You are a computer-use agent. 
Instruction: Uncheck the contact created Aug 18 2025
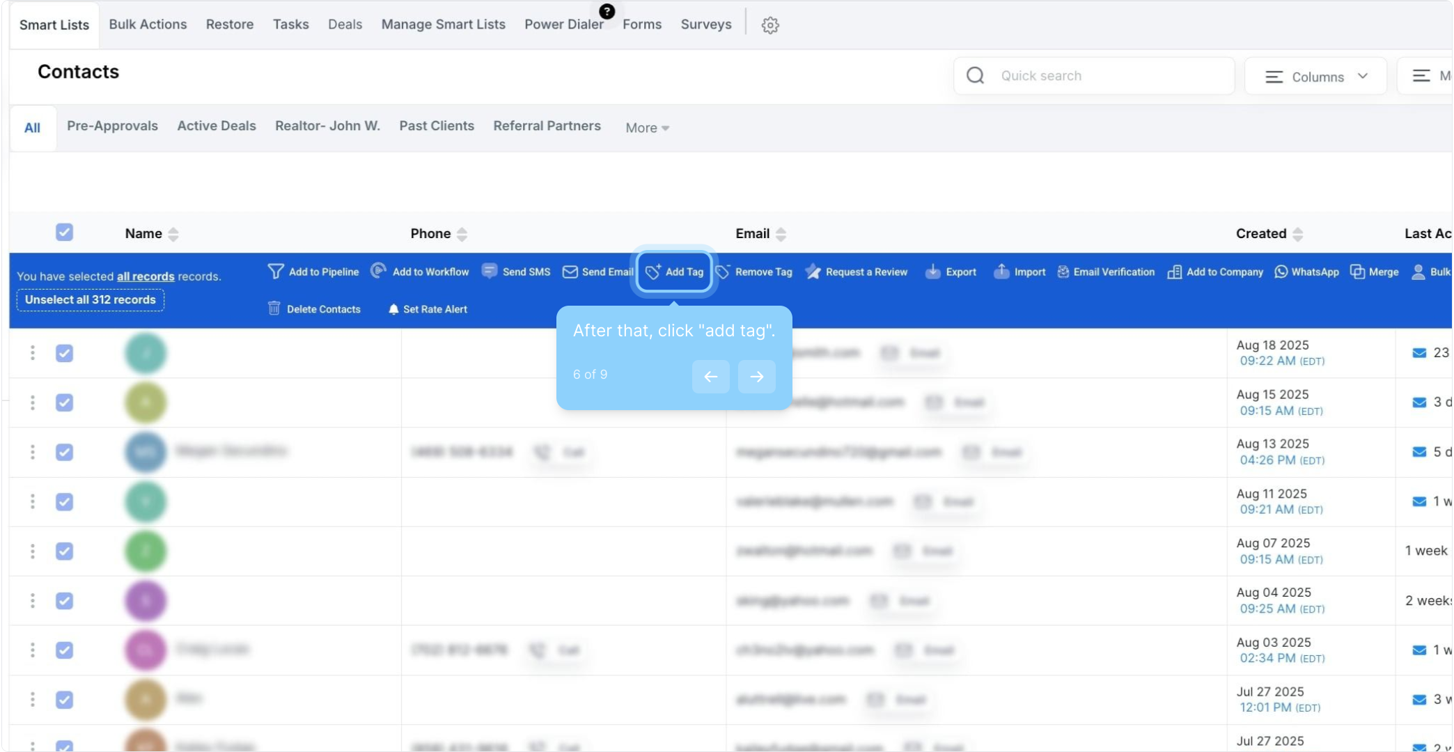65,353
